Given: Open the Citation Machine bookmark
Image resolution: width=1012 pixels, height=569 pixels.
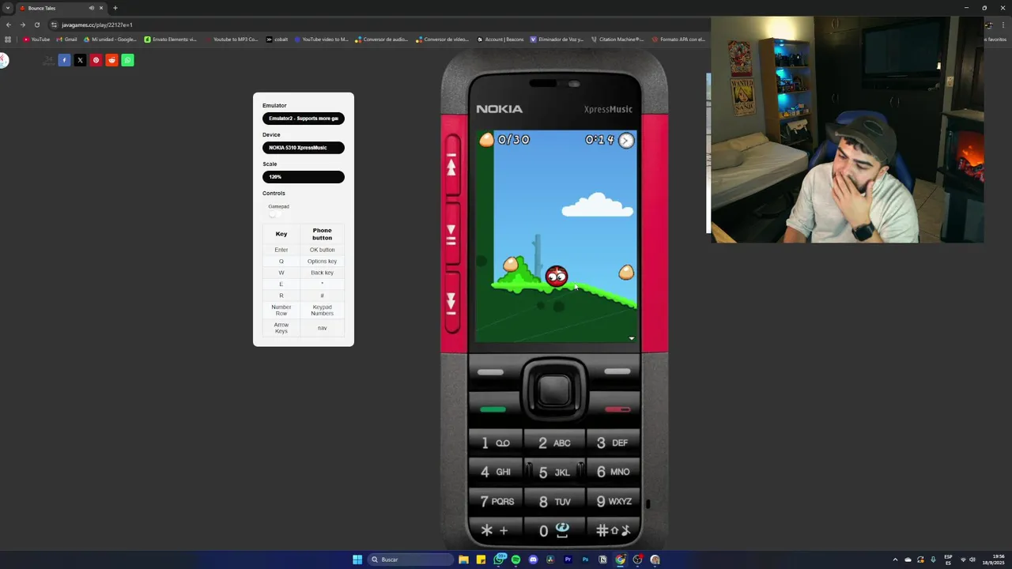Looking at the screenshot, I should (x=617, y=39).
